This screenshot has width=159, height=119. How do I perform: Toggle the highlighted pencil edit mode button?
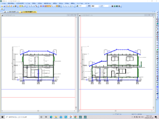(x=20, y=6)
